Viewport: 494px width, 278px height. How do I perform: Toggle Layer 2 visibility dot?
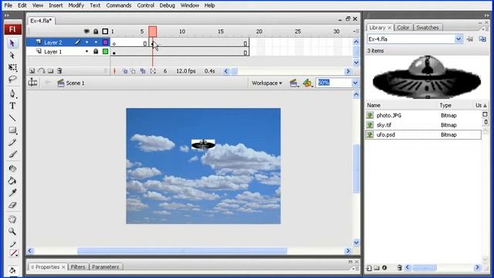[86, 42]
